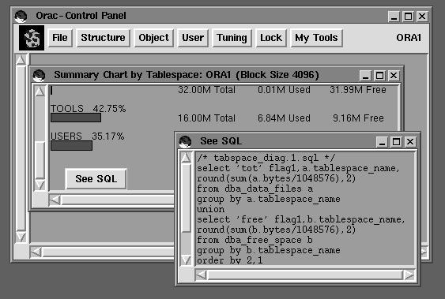Click the up arrow in the SQL text scrollbar
The width and height of the screenshot is (445, 299).
pyautogui.click(x=187, y=158)
